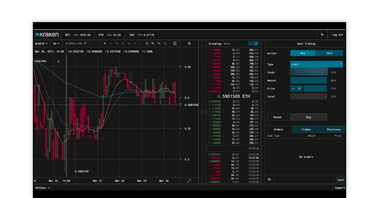The image size is (379, 198).
Task: Open orders panel settings gear
Action: pos(269,179)
